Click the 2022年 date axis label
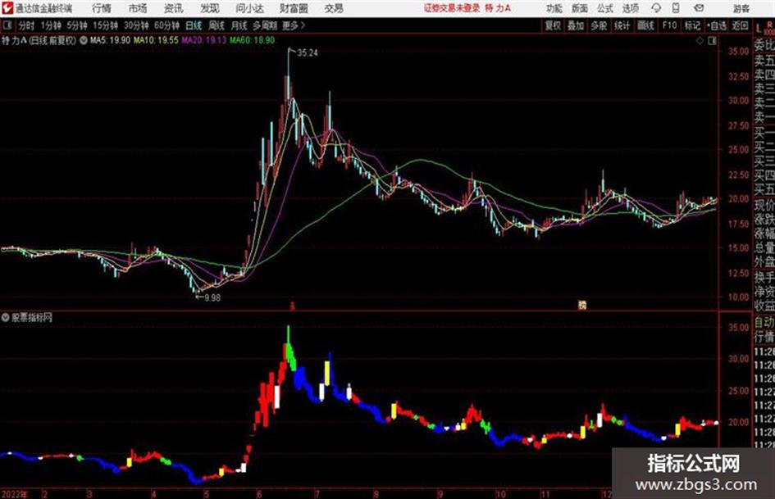 click(x=15, y=493)
